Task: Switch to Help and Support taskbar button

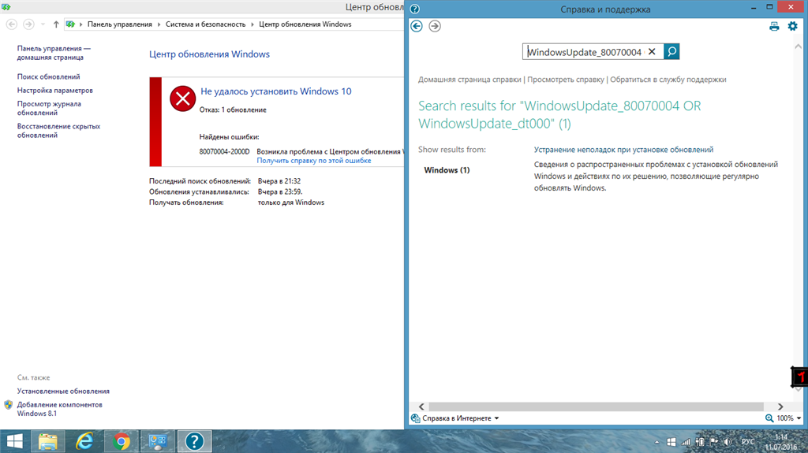Action: (x=194, y=442)
